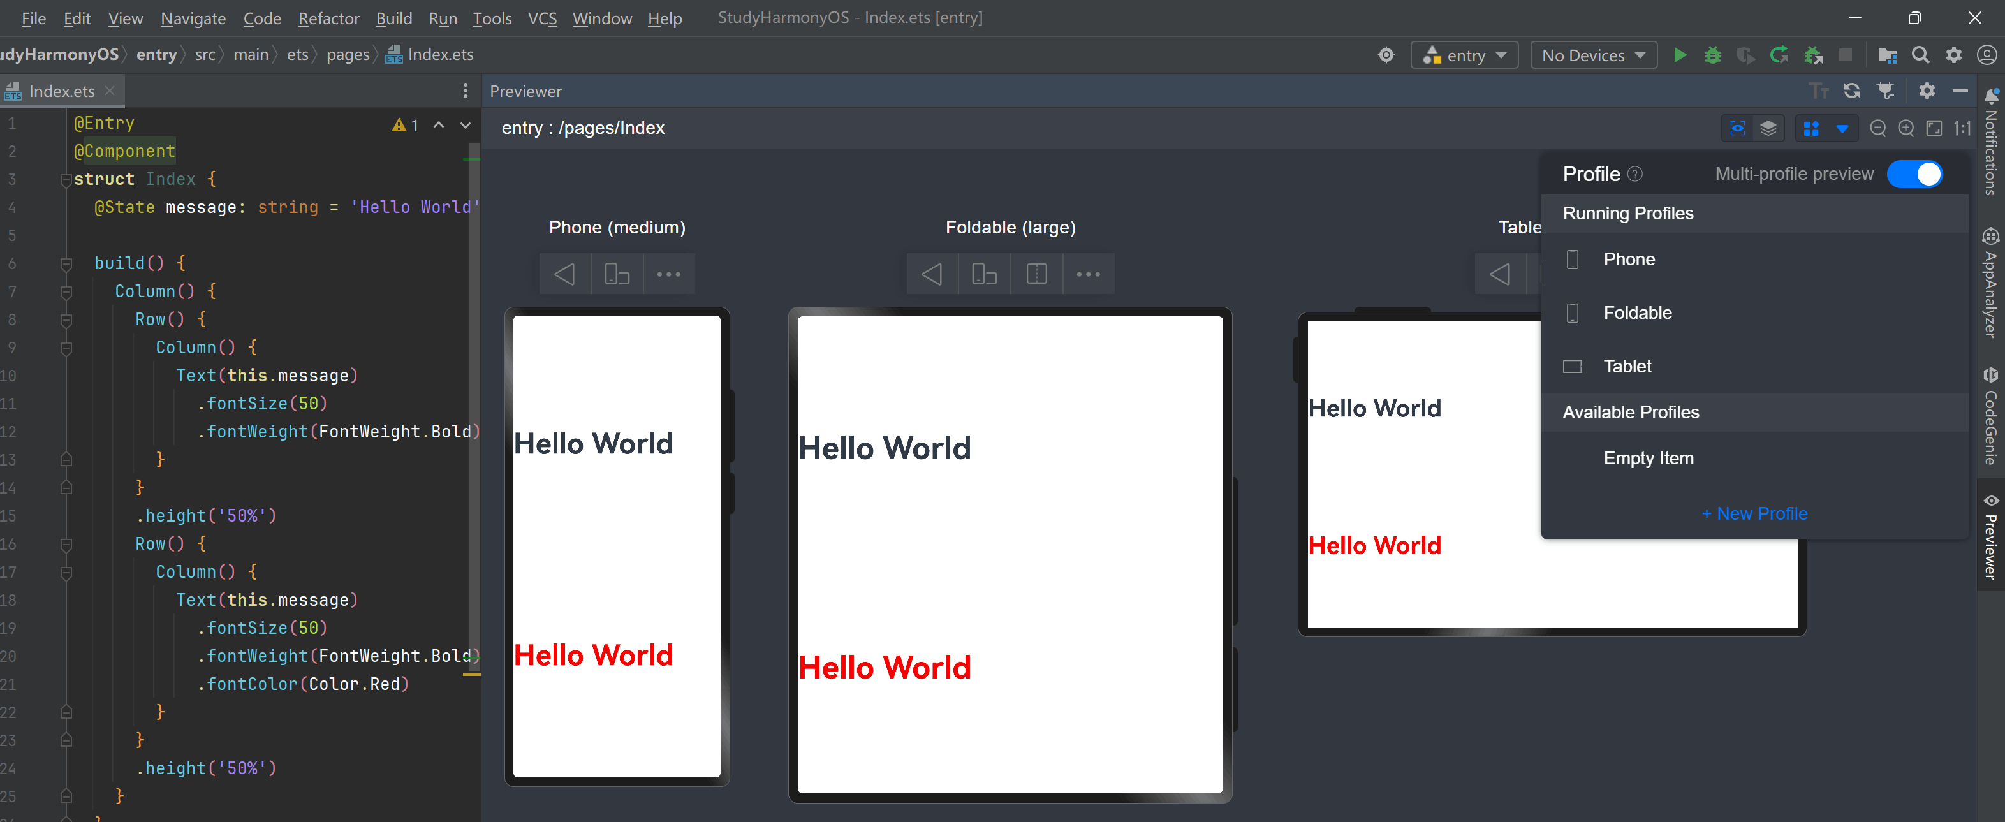Turn off Multi-profile preview switch
Image resolution: width=2005 pixels, height=822 pixels.
coord(1914,174)
